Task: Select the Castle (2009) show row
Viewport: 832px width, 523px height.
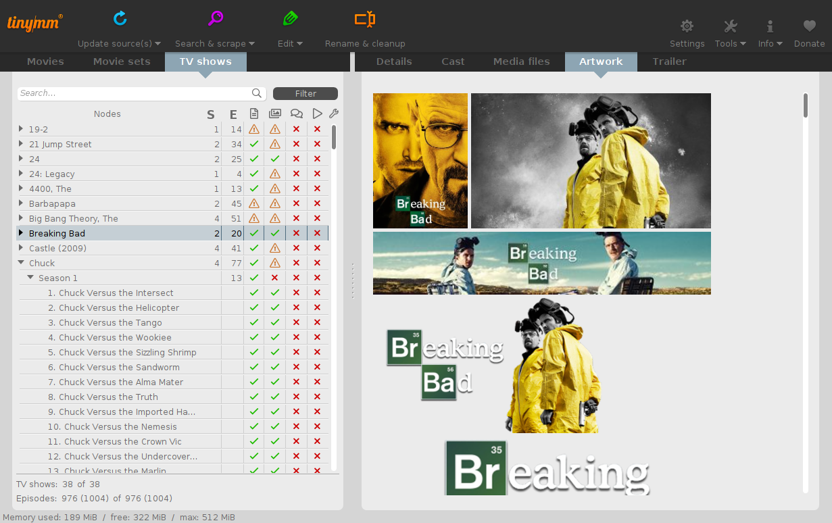Action: [172, 248]
